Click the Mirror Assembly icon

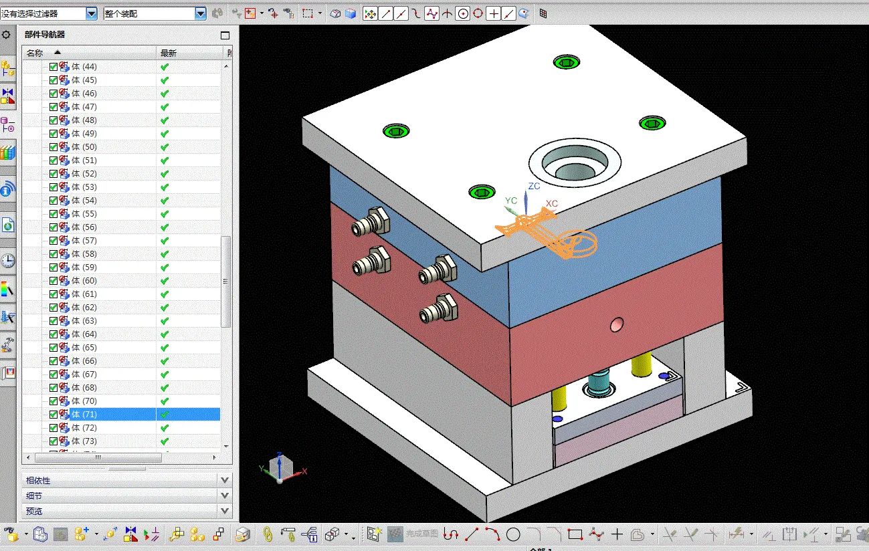tap(130, 534)
